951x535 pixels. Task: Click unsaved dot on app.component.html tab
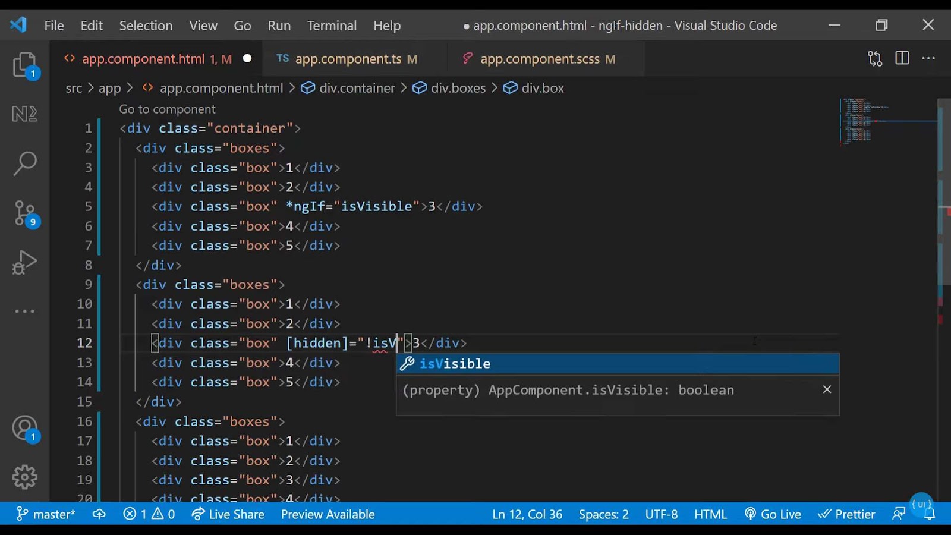point(247,58)
